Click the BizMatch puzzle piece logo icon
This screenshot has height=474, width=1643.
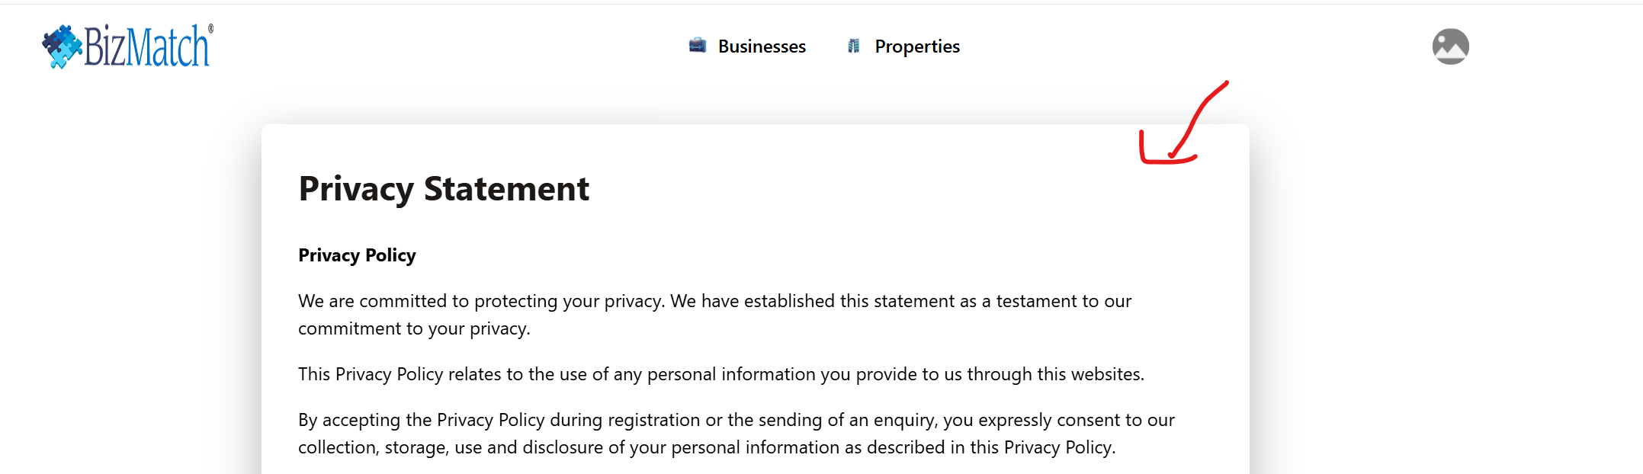point(62,46)
